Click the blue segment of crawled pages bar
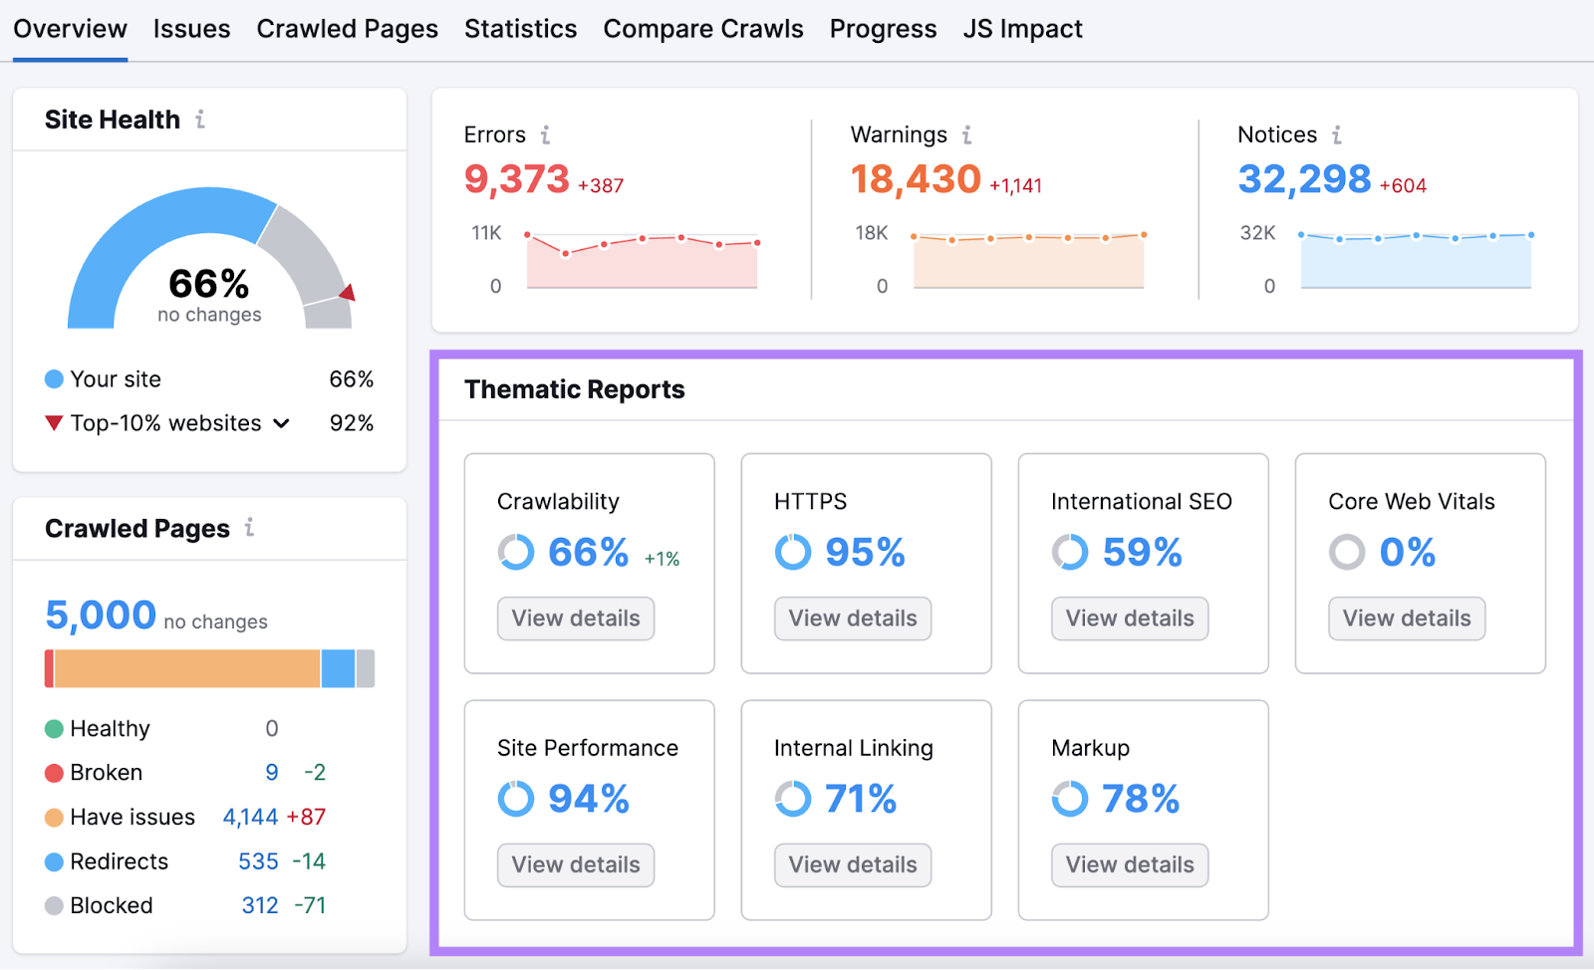This screenshot has height=970, width=1594. (x=339, y=668)
